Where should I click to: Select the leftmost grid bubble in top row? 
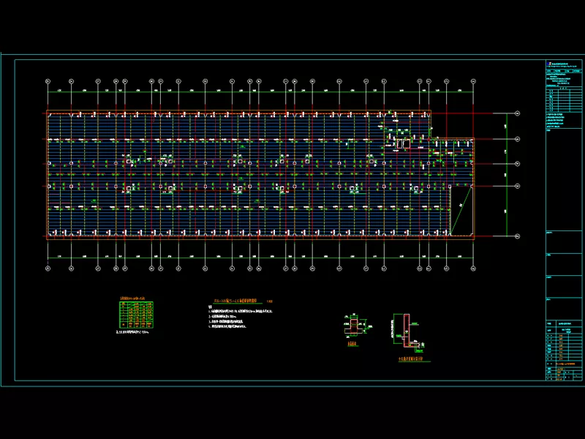(48, 80)
